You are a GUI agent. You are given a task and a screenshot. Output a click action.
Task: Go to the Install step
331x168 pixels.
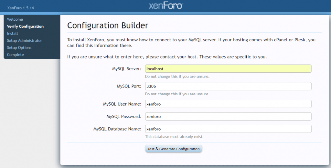click(13, 33)
